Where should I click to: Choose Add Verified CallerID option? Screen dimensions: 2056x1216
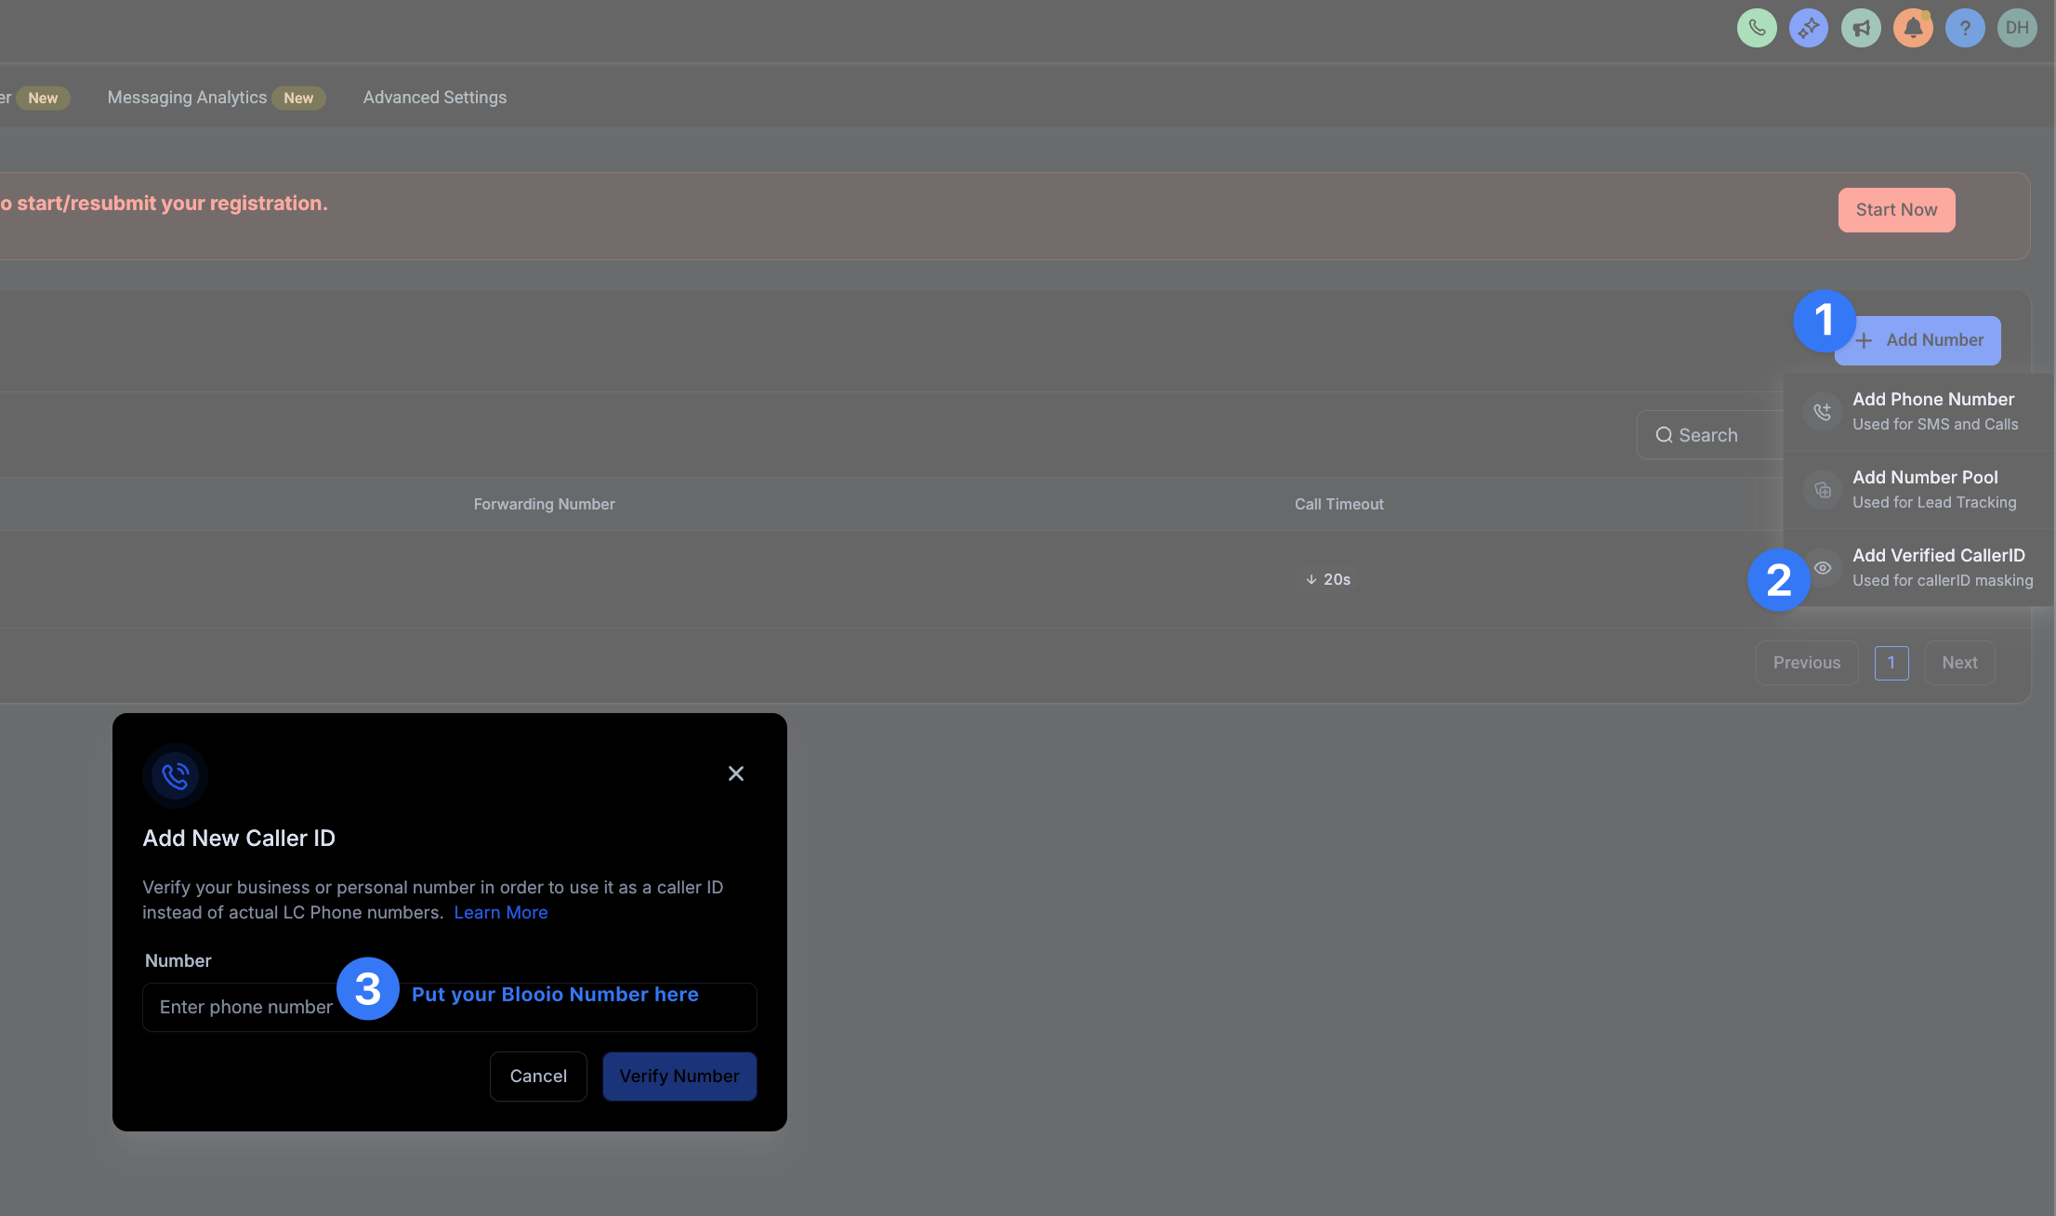coord(1918,567)
